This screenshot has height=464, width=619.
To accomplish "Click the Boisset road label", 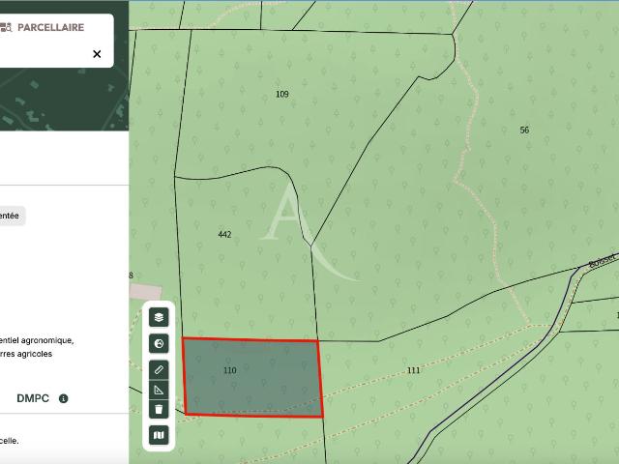I will 603,261.
